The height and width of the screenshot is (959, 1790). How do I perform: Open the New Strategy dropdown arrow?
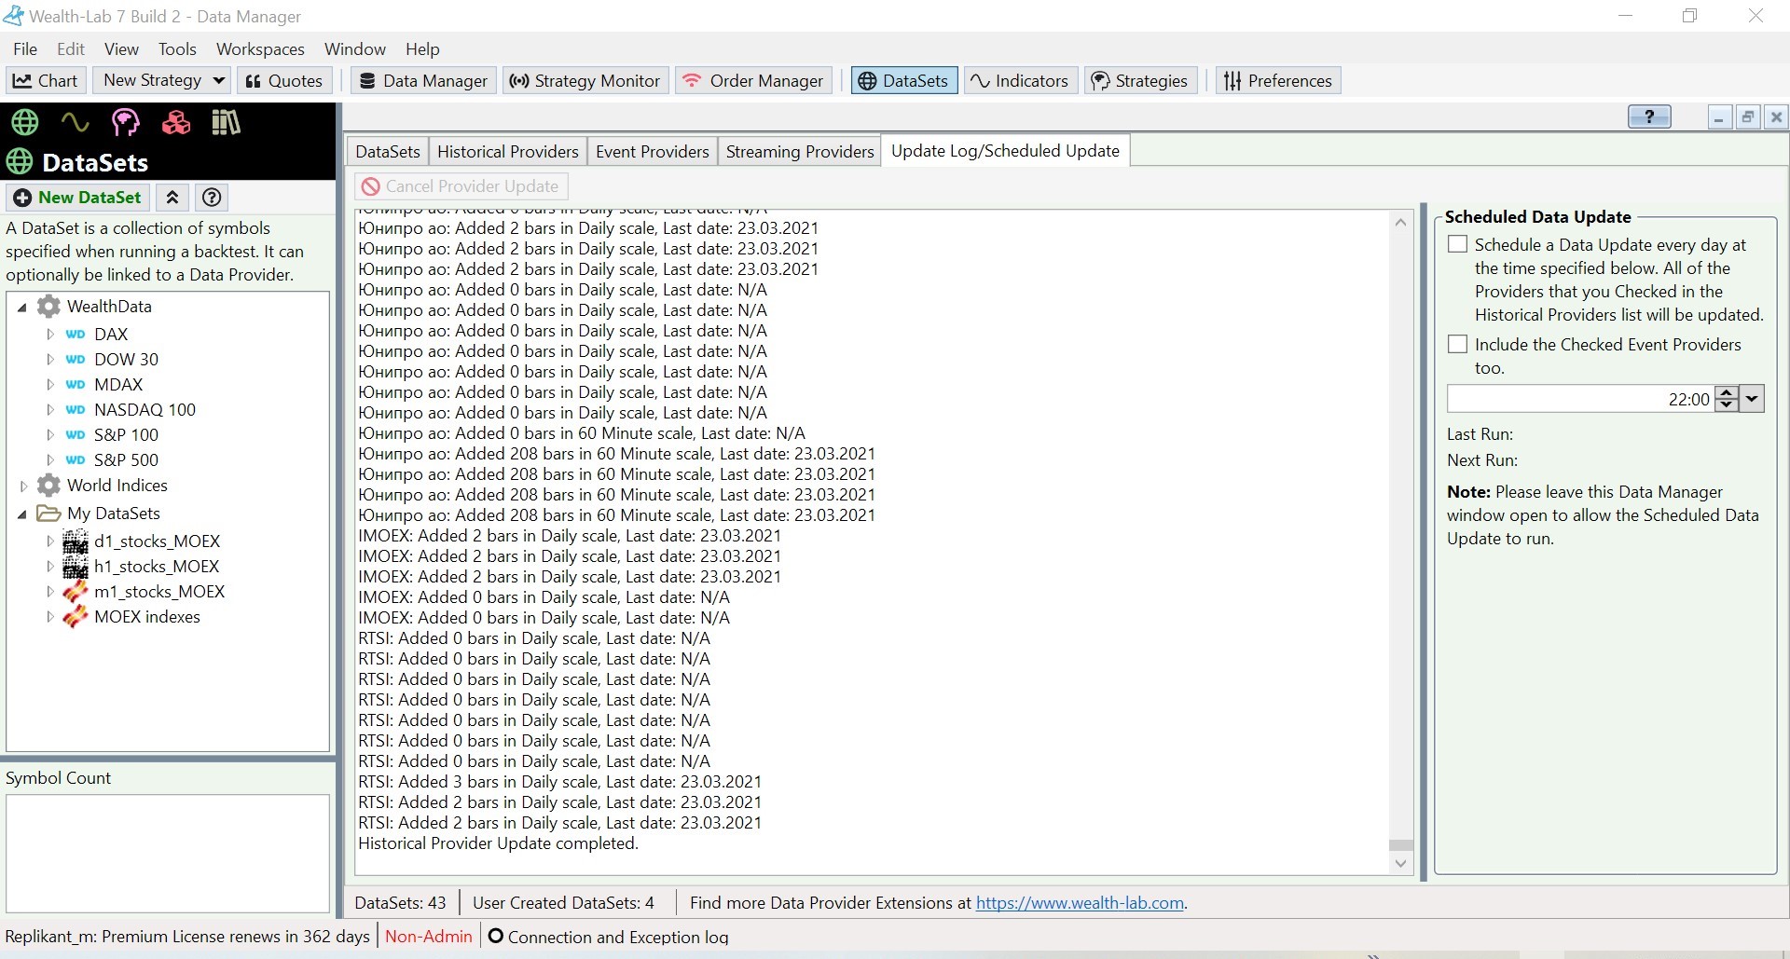click(x=219, y=81)
